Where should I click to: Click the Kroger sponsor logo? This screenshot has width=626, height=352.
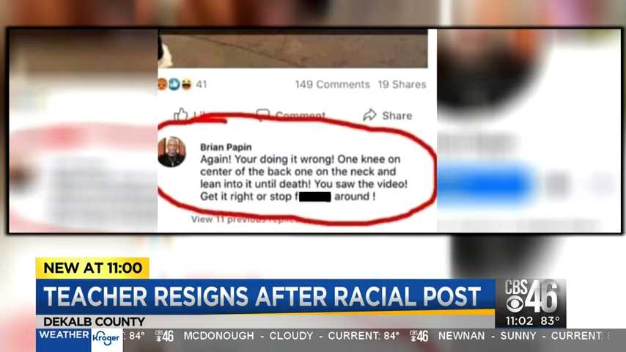click(106, 339)
